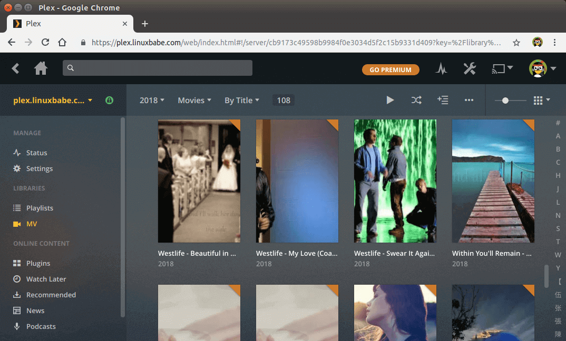This screenshot has height=341, width=566.
Task: Click the cast to player icon
Action: coord(502,68)
